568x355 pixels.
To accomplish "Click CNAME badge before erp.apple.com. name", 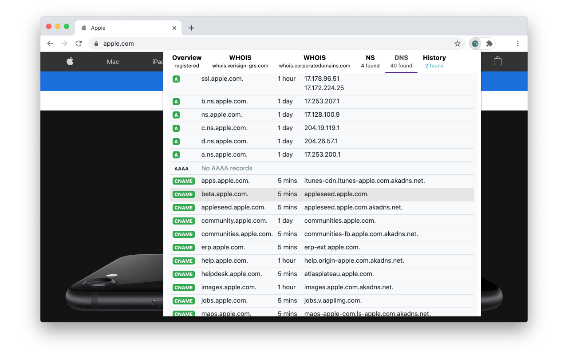I will (x=184, y=248).
